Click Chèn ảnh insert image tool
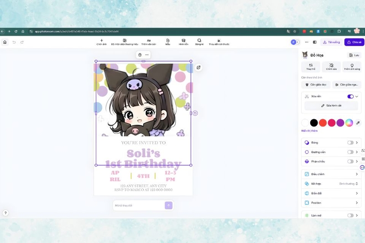This screenshot has height=243, width=365. click(101, 42)
